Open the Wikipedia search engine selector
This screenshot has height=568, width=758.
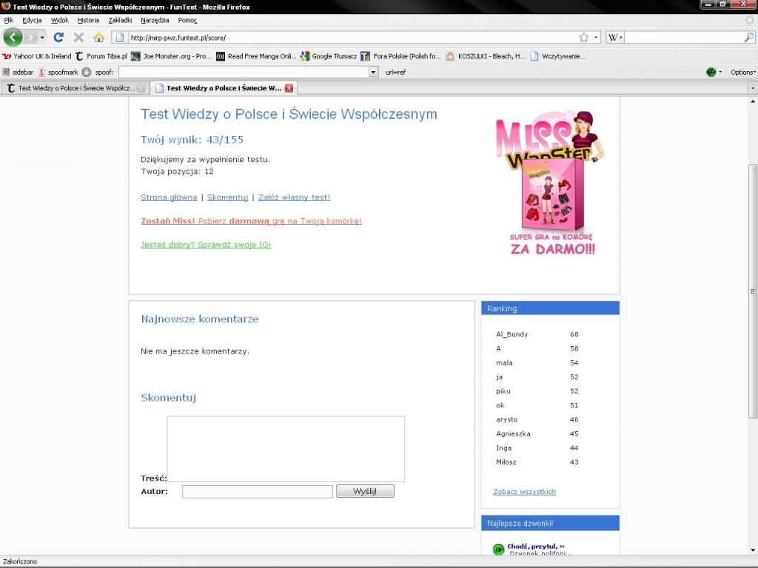click(x=614, y=37)
